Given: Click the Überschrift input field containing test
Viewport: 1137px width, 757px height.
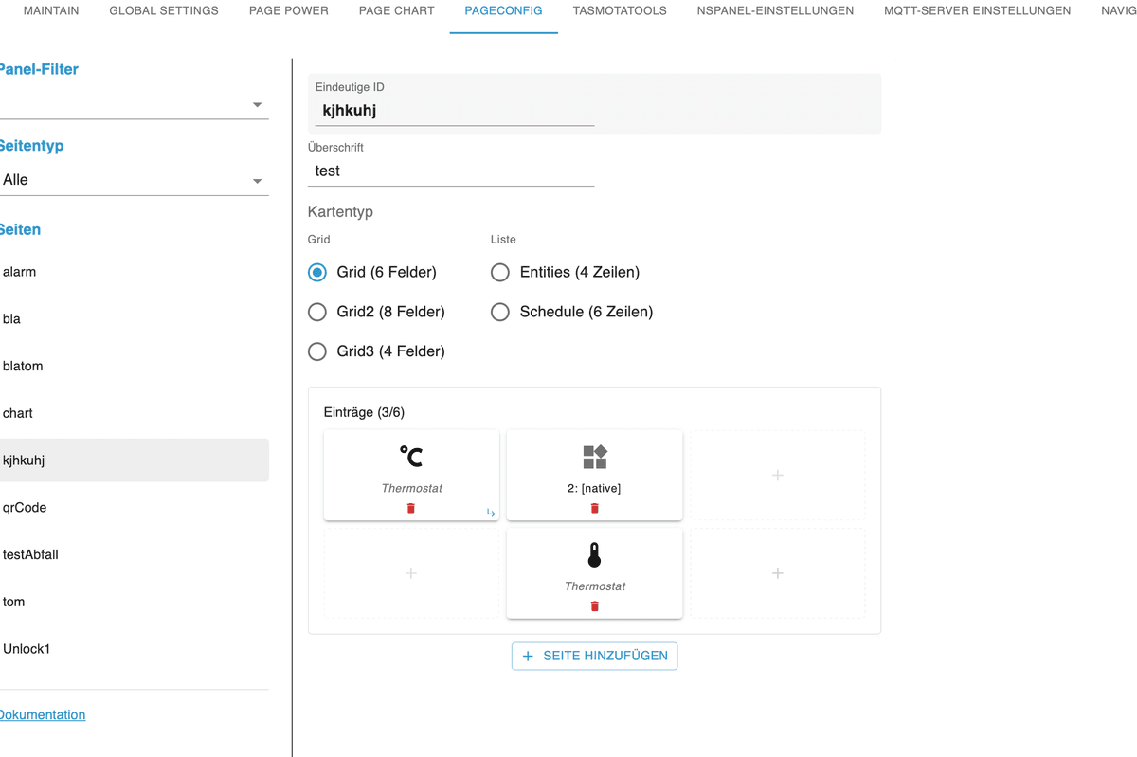Looking at the screenshot, I should click(x=451, y=171).
